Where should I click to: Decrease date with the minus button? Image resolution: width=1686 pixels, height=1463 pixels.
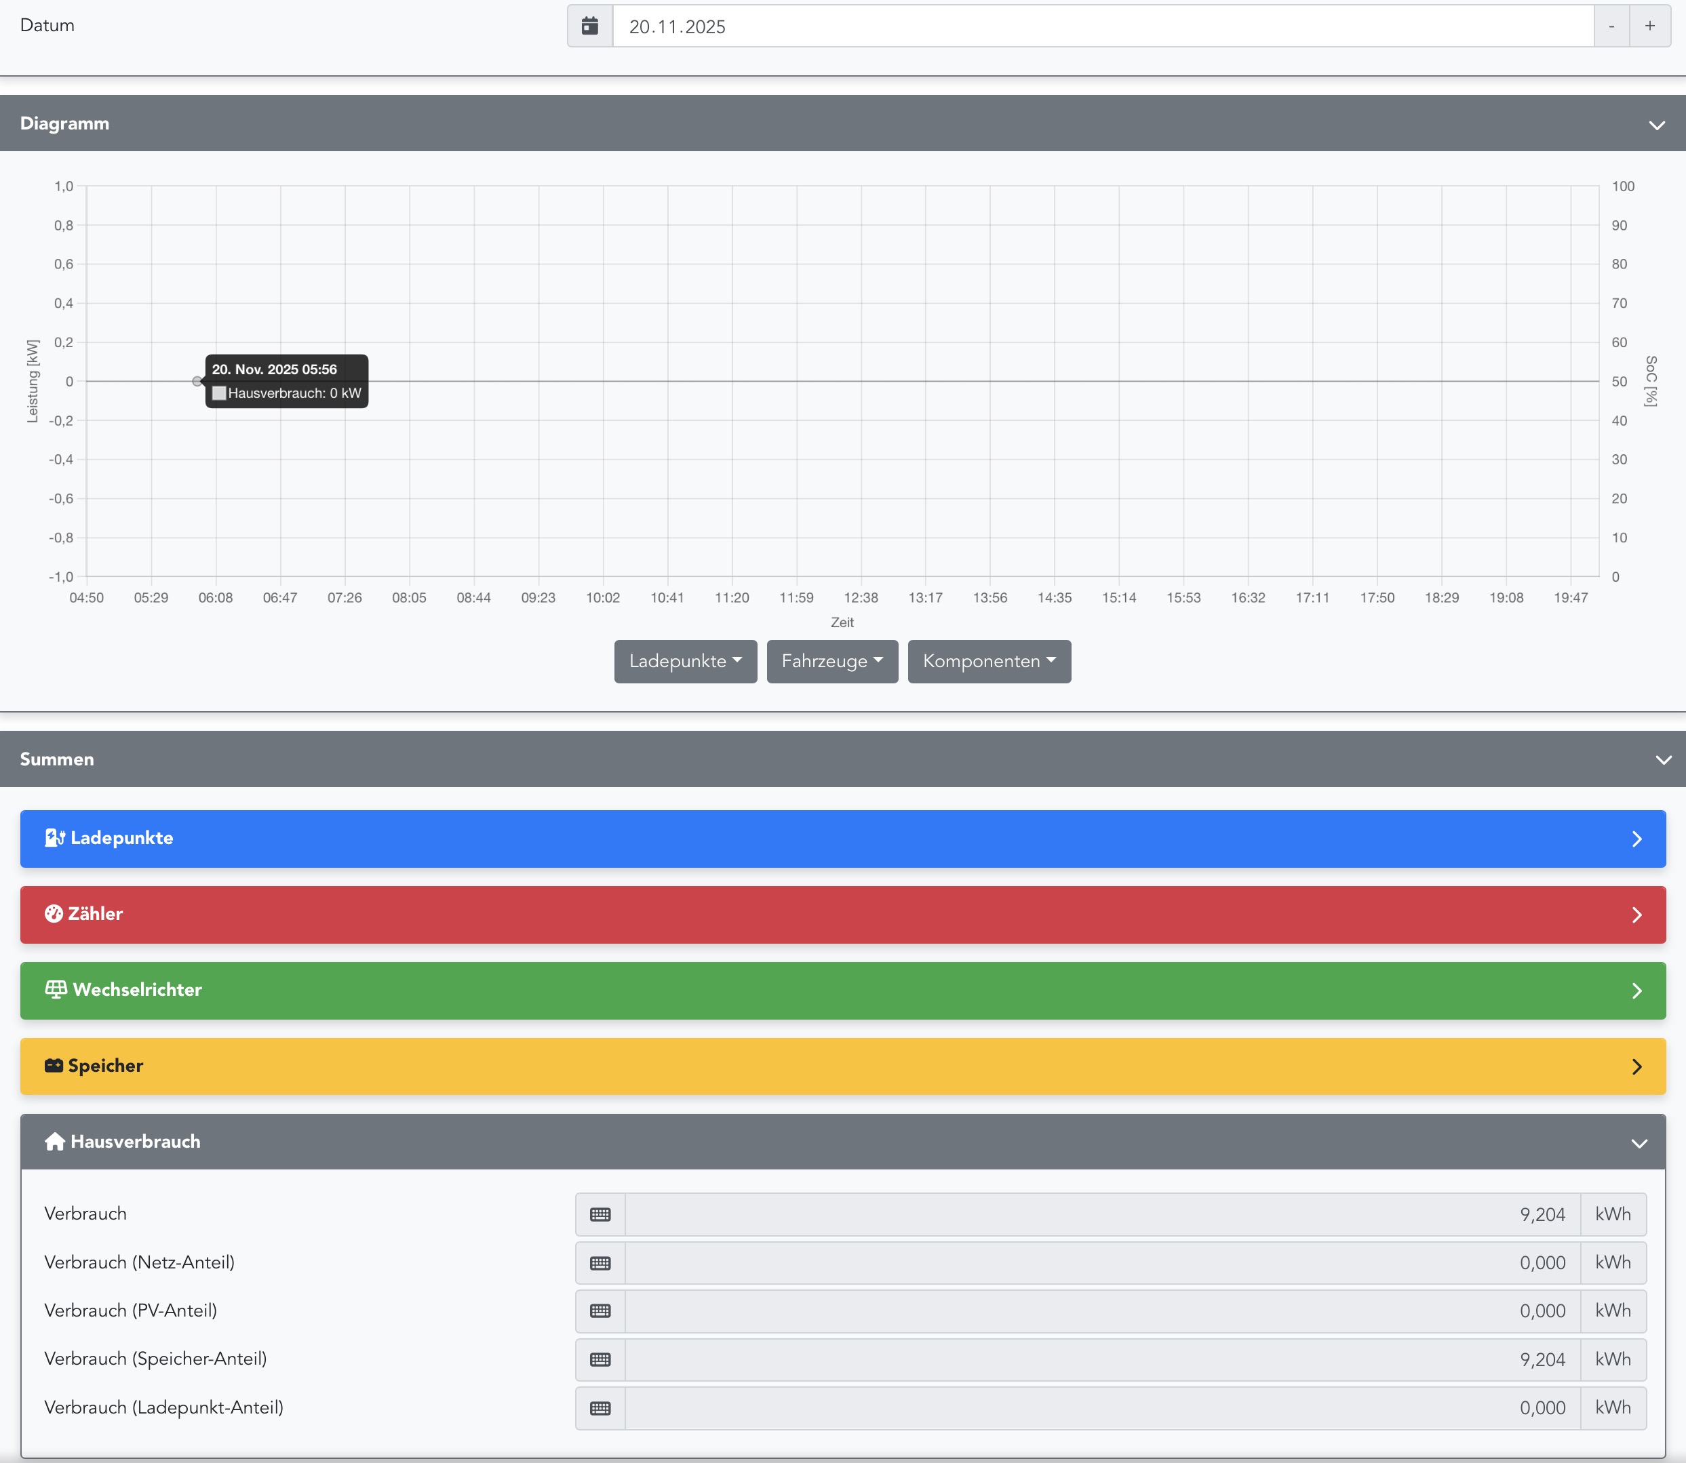1611,26
